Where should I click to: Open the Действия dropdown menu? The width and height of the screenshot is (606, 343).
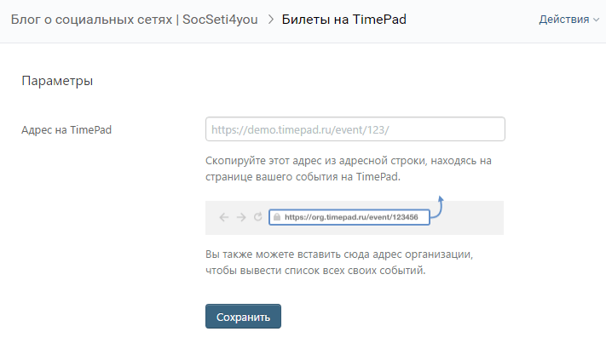pos(568,20)
